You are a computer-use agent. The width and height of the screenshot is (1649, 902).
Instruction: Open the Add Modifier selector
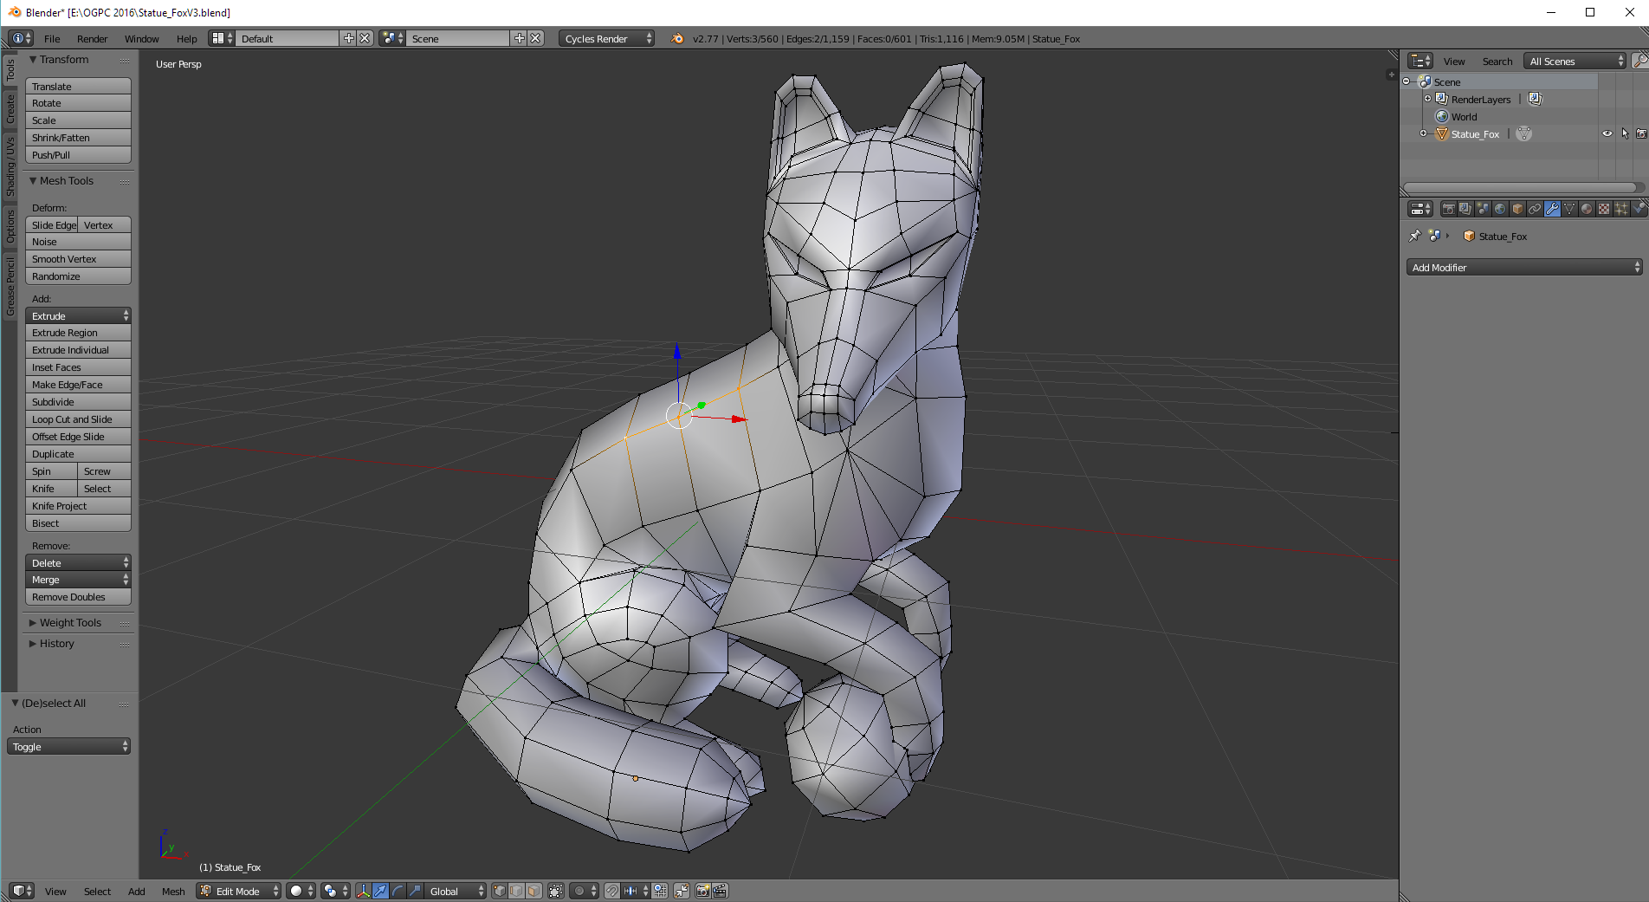pyautogui.click(x=1523, y=267)
